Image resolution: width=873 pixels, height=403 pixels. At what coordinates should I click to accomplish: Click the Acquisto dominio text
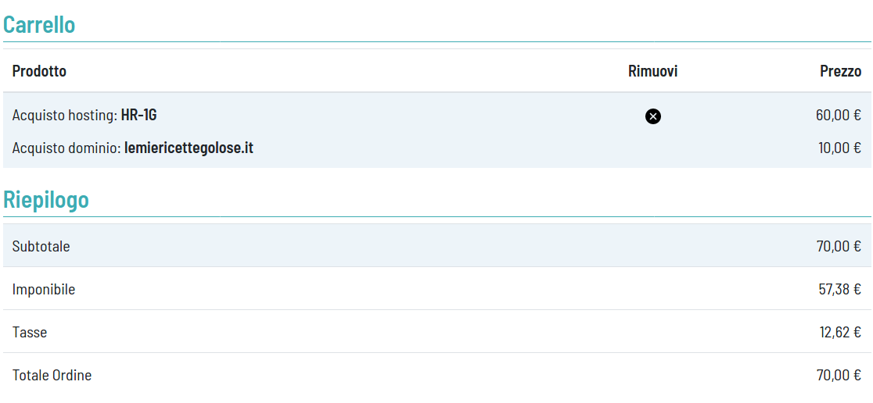(x=66, y=148)
